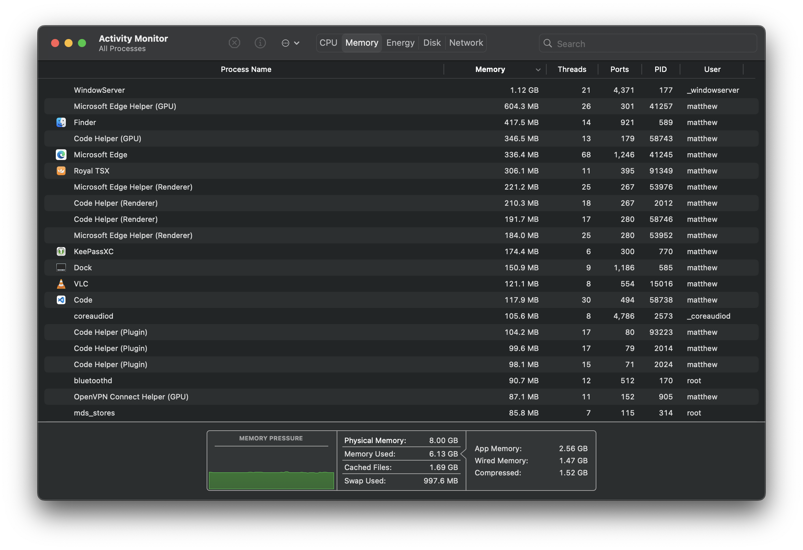803x550 pixels.
Task: Select the bluetoothd process row
Action: pos(401,381)
